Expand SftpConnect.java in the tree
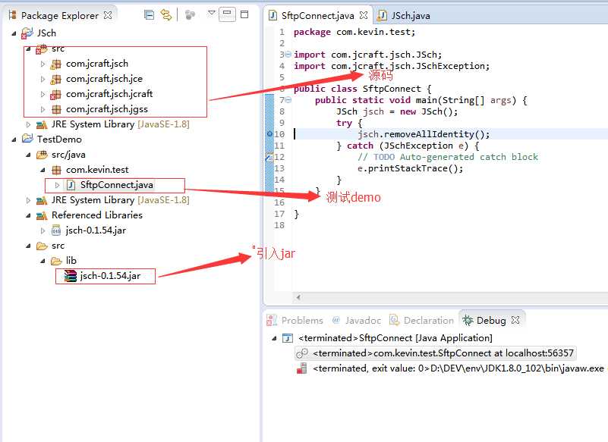The width and height of the screenshot is (608, 442). click(58, 185)
